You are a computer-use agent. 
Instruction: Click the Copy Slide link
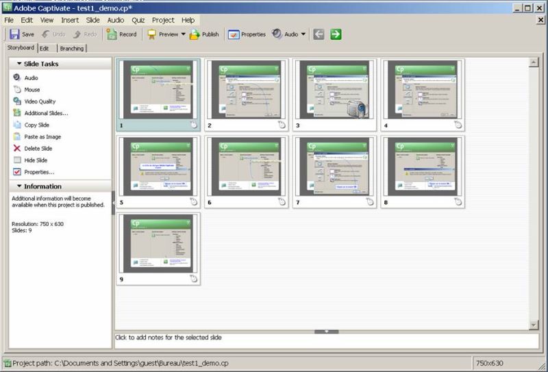click(37, 125)
